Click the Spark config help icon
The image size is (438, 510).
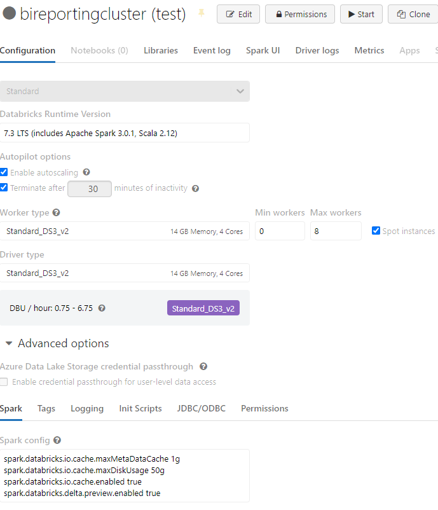[57, 441]
